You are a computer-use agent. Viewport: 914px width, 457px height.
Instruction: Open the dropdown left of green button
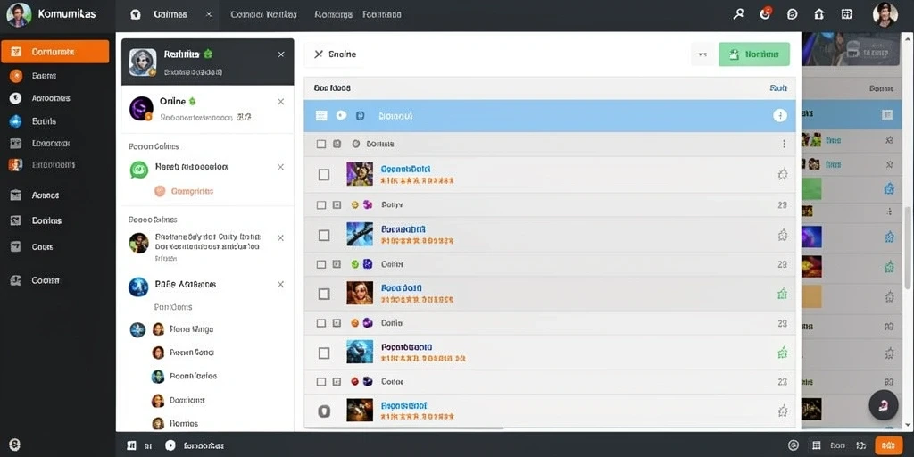(x=703, y=54)
